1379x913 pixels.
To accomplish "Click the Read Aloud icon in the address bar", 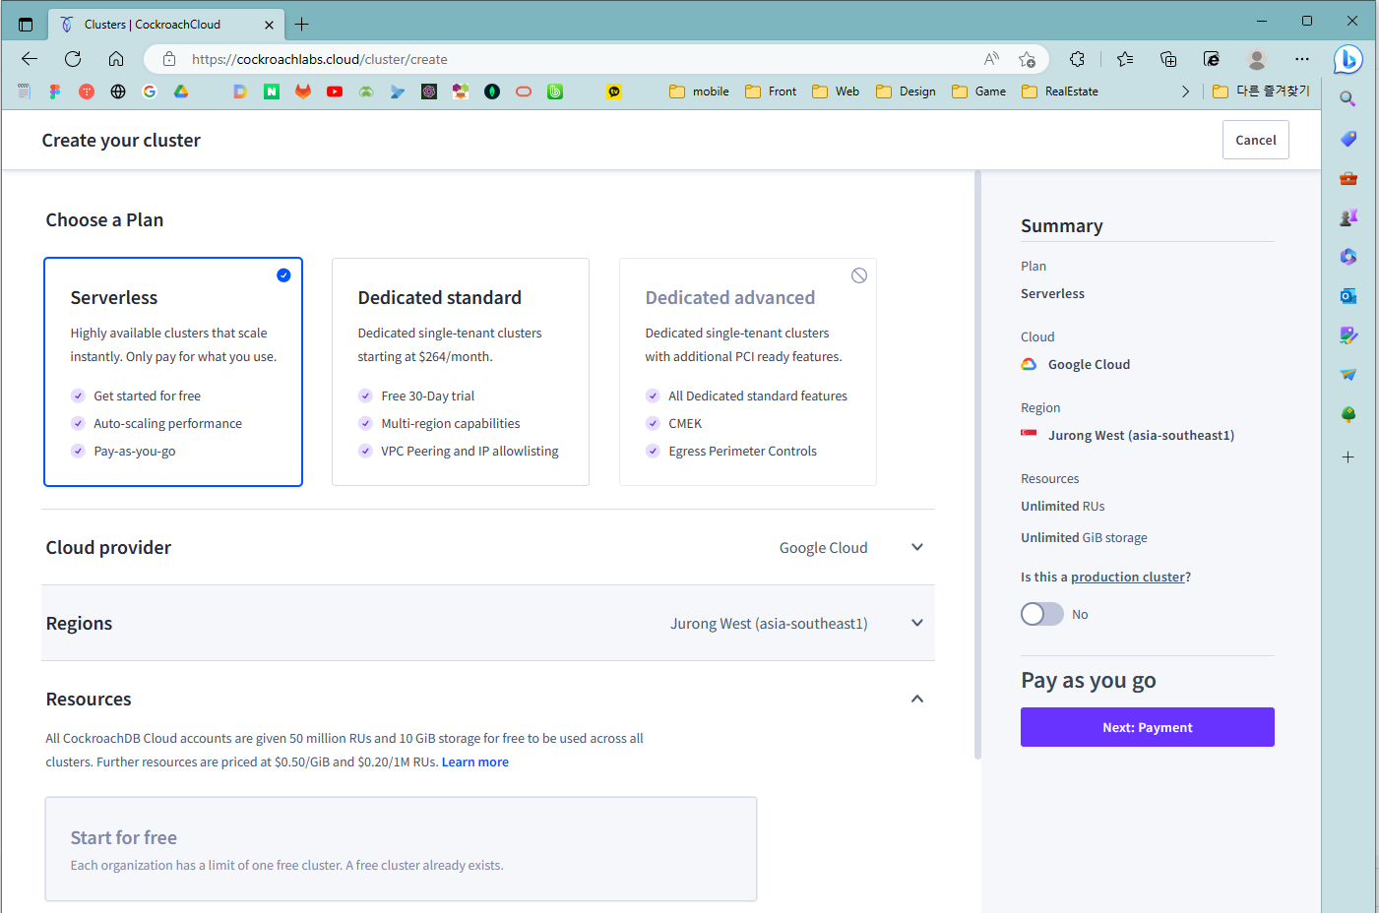I will pyautogui.click(x=991, y=59).
